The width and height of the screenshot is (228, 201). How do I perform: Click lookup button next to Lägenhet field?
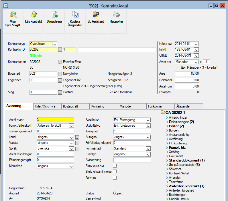pyautogui.click(x=60, y=80)
